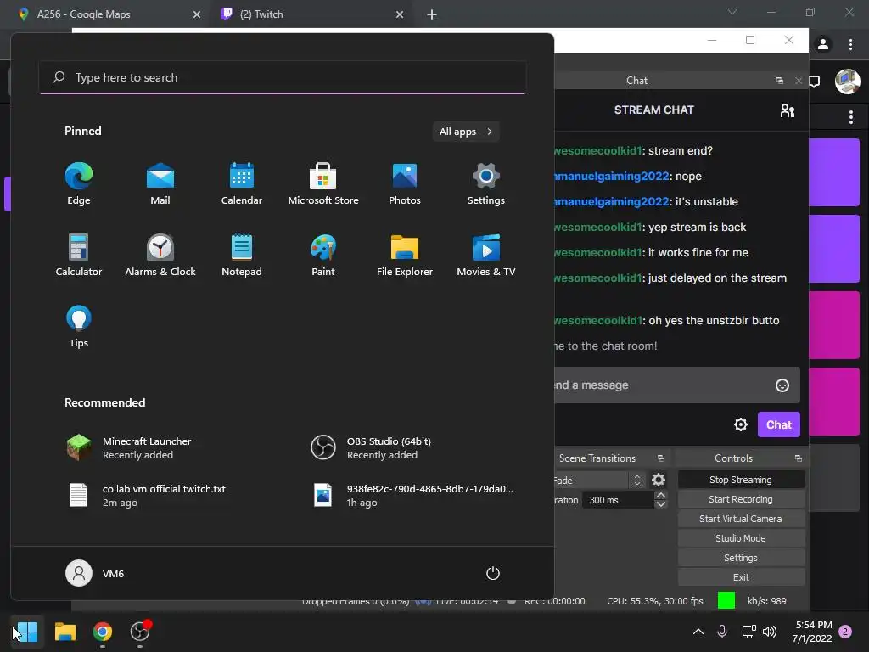869x652 pixels.
Task: Open Twitch user avatar menu
Action: click(x=848, y=81)
